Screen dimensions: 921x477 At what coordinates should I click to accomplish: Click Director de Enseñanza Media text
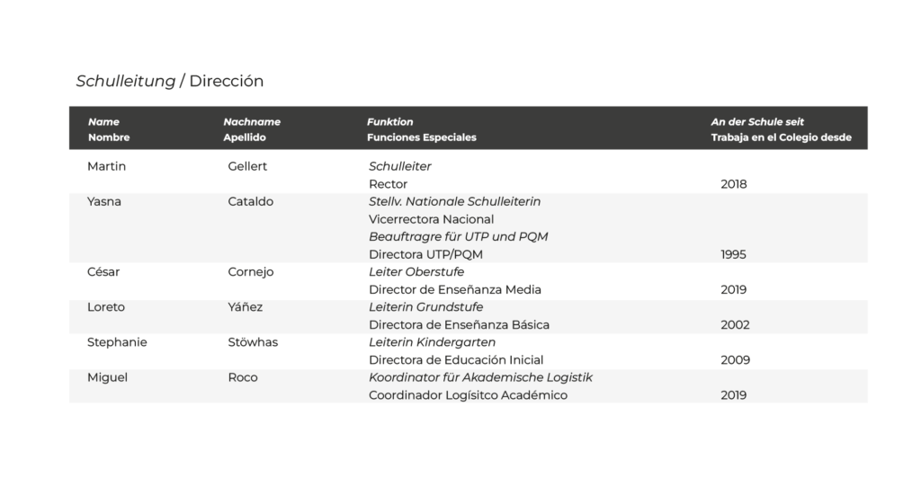(x=455, y=289)
